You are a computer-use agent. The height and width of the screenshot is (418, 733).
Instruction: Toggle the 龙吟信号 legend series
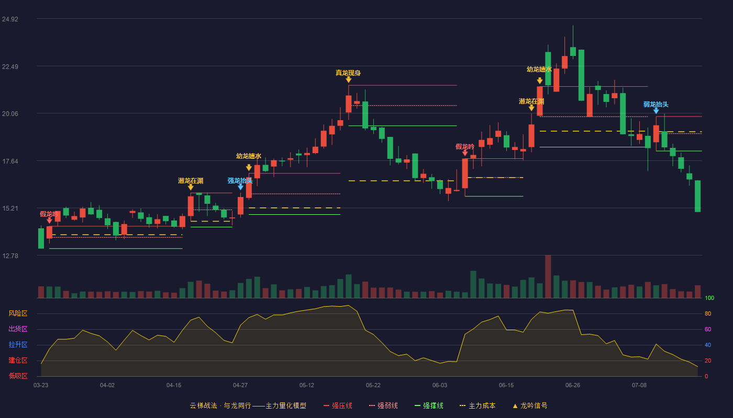pyautogui.click(x=530, y=405)
